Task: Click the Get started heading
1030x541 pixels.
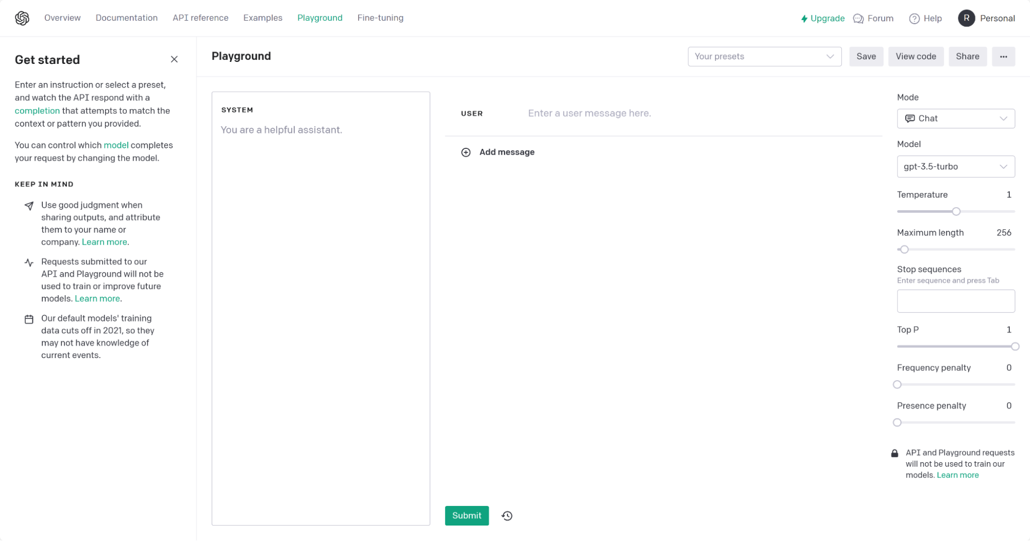Action: point(47,60)
